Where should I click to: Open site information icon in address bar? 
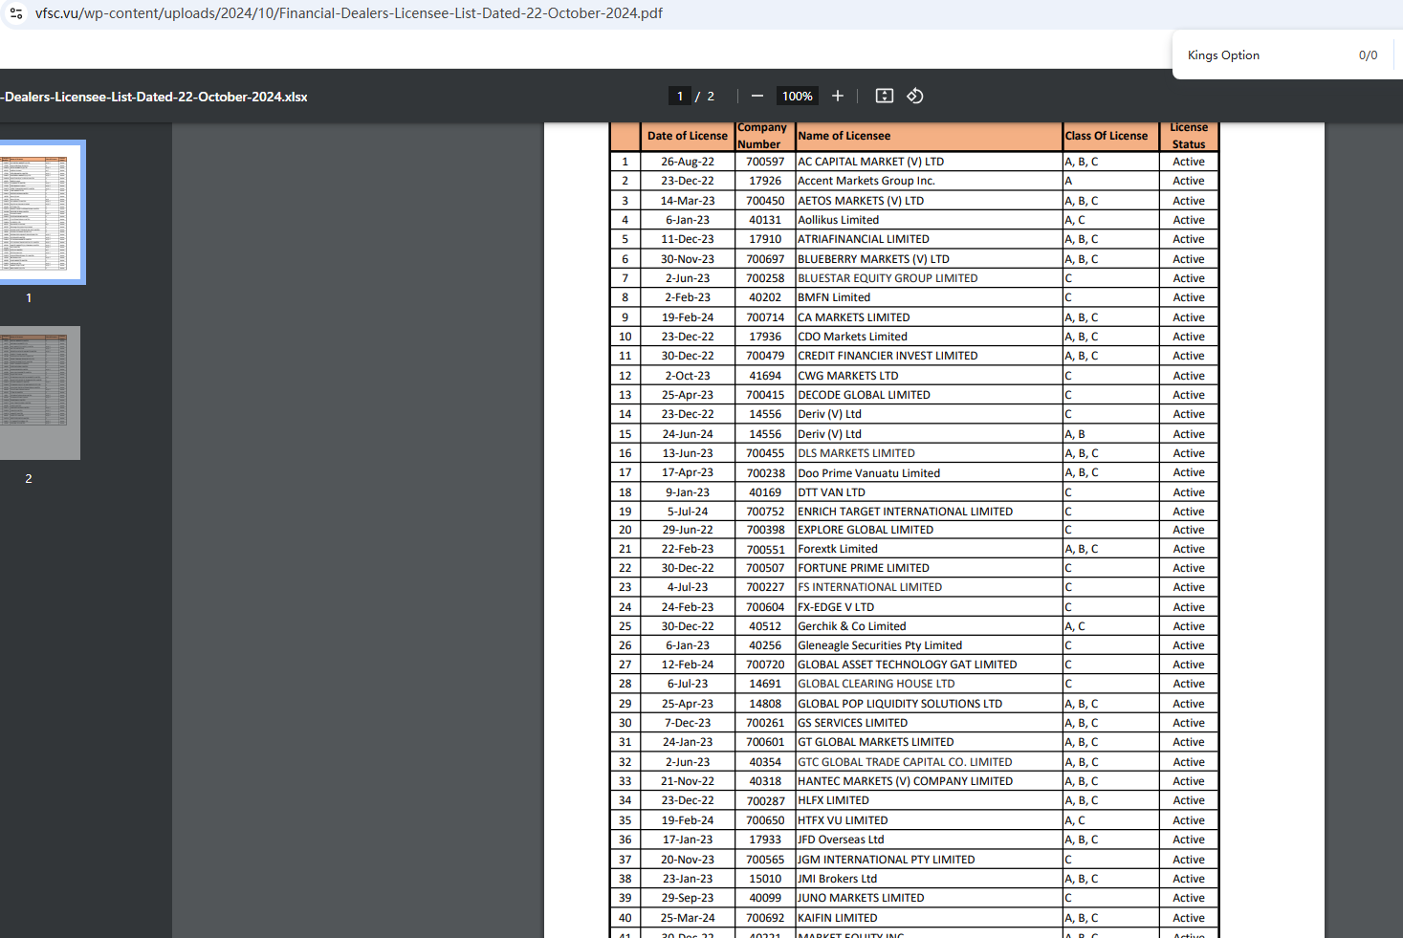pyautogui.click(x=16, y=13)
